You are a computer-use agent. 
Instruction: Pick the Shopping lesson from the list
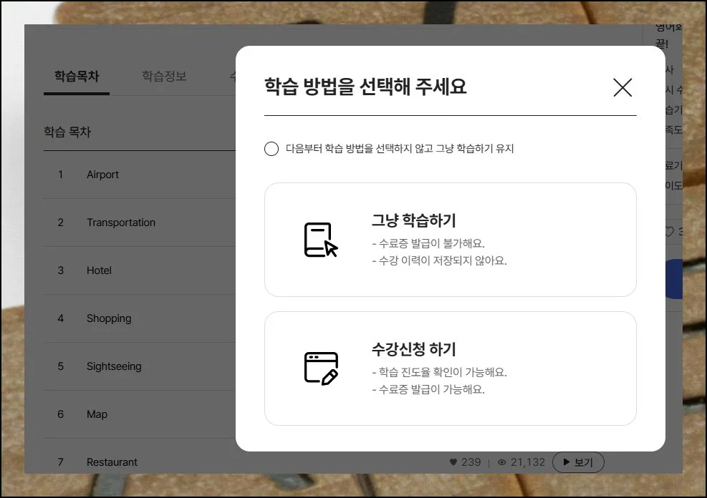(x=109, y=318)
